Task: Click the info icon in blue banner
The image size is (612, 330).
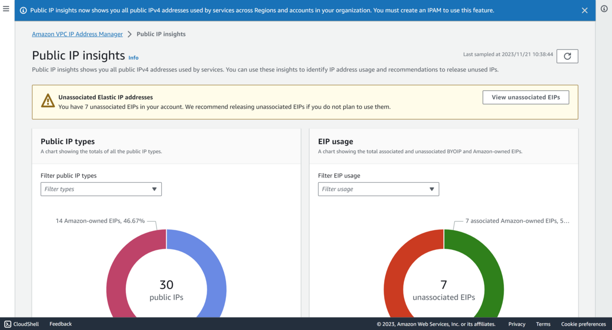Action: (x=23, y=10)
